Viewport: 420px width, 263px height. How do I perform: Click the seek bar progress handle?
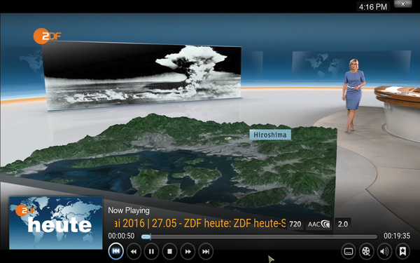click(146, 237)
